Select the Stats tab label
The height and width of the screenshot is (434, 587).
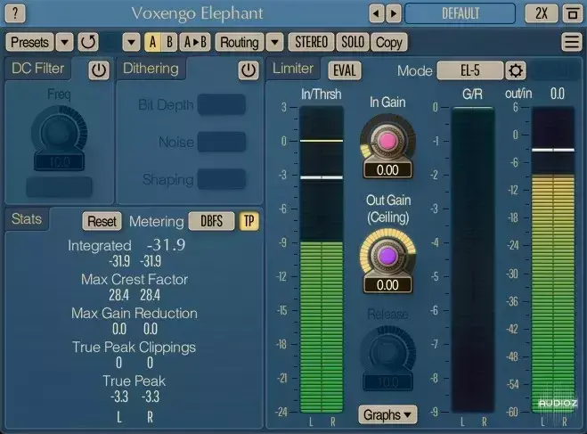[27, 218]
